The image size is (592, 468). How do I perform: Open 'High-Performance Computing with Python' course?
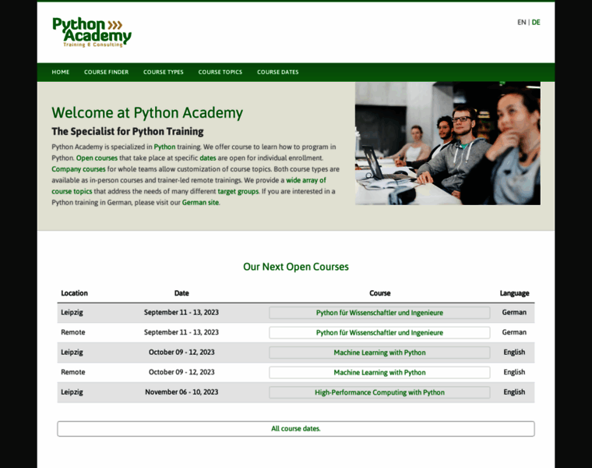379,392
